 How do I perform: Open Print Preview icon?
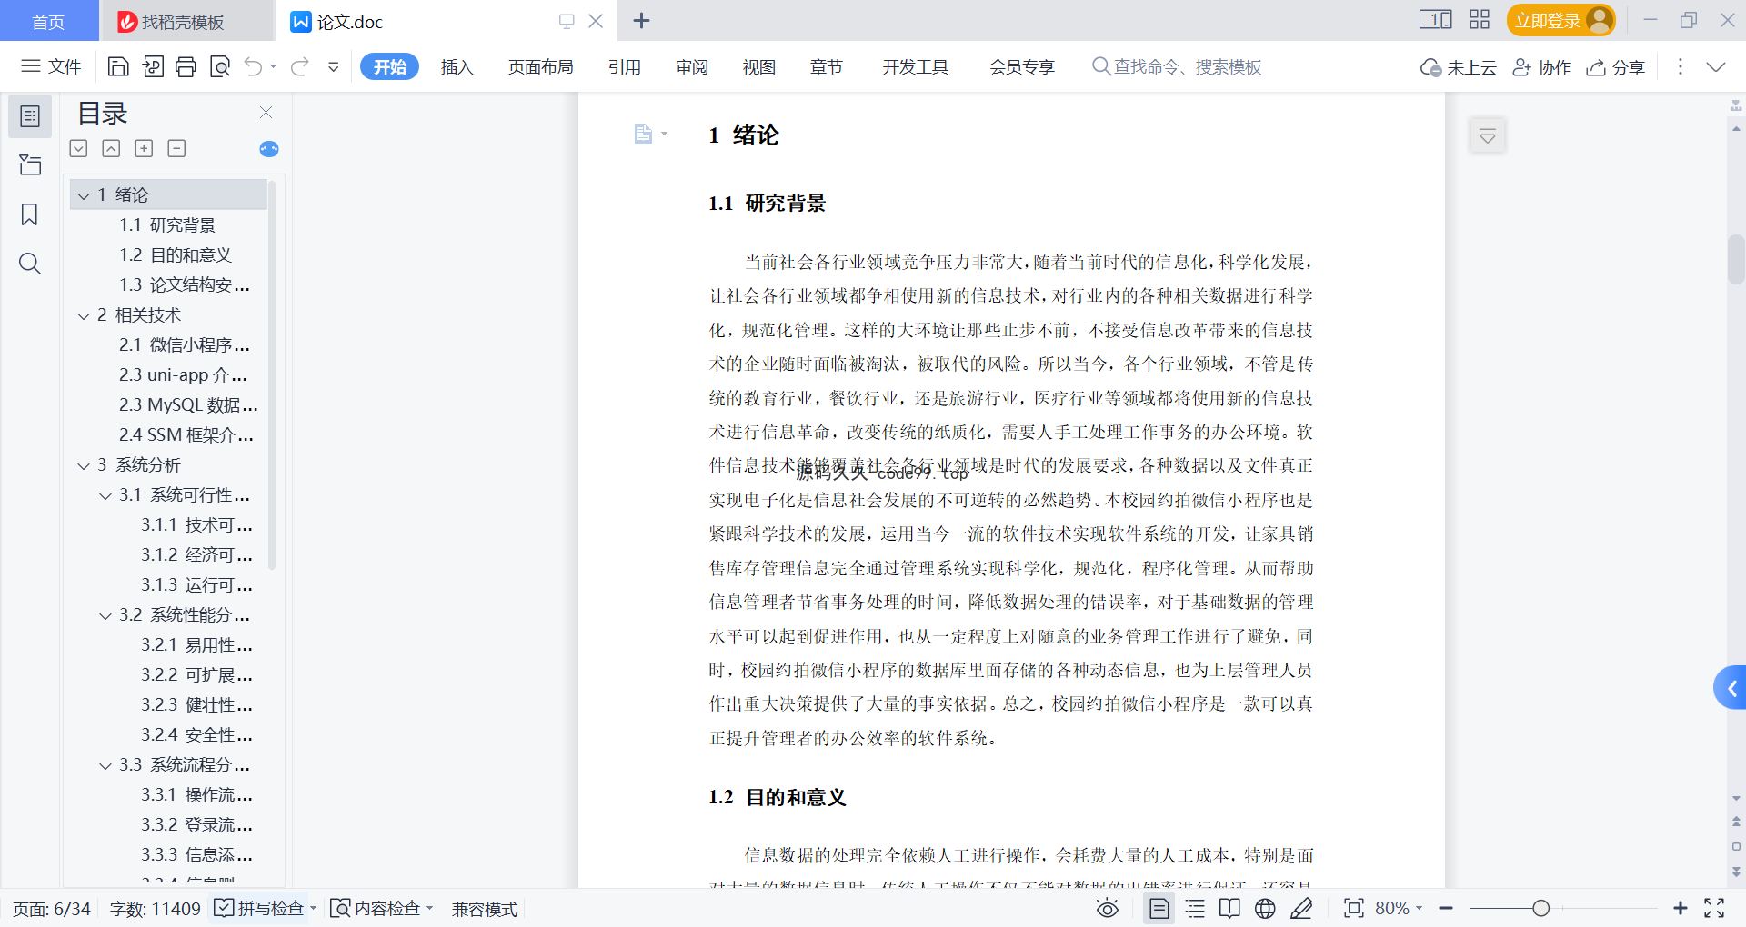click(219, 66)
